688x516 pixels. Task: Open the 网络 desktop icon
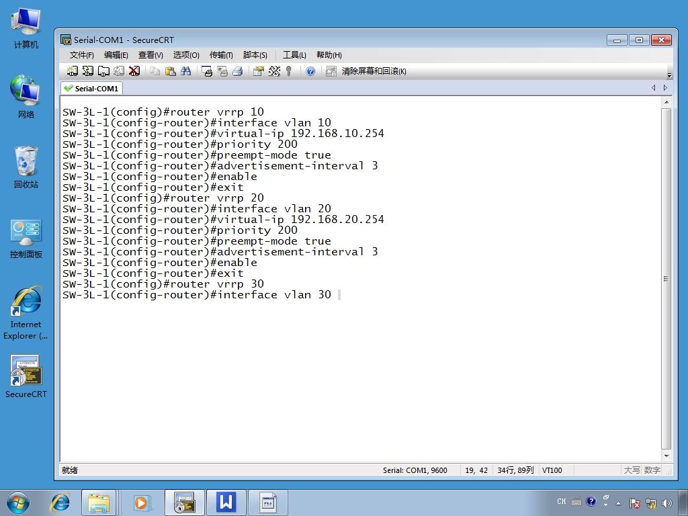[26, 97]
